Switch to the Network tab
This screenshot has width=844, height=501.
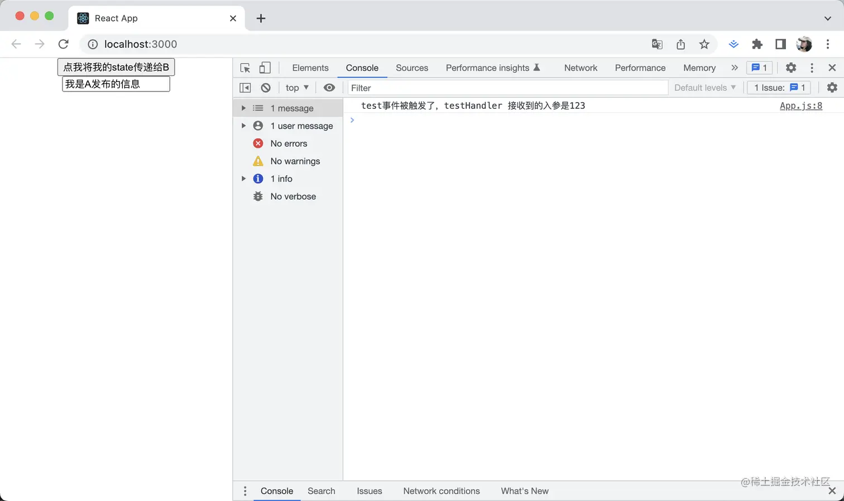tap(581, 68)
